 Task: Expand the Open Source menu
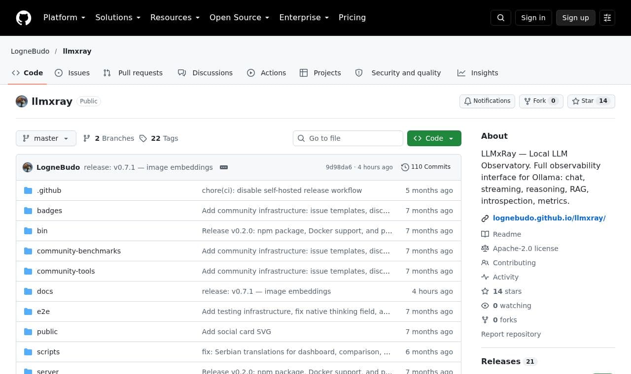(x=239, y=18)
